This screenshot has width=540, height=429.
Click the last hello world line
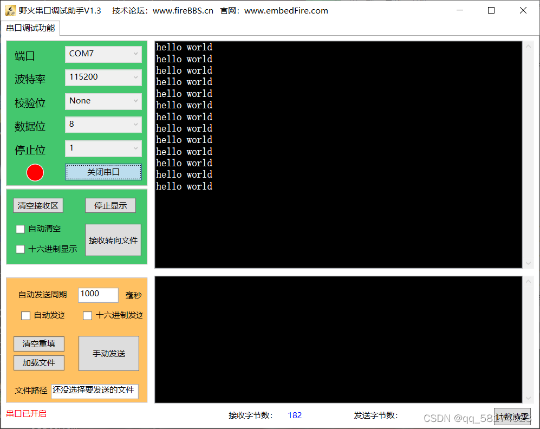(184, 186)
